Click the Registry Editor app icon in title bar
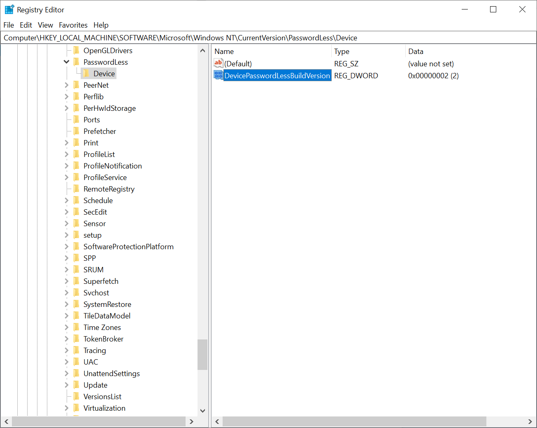The height and width of the screenshot is (428, 537). pyautogui.click(x=9, y=9)
